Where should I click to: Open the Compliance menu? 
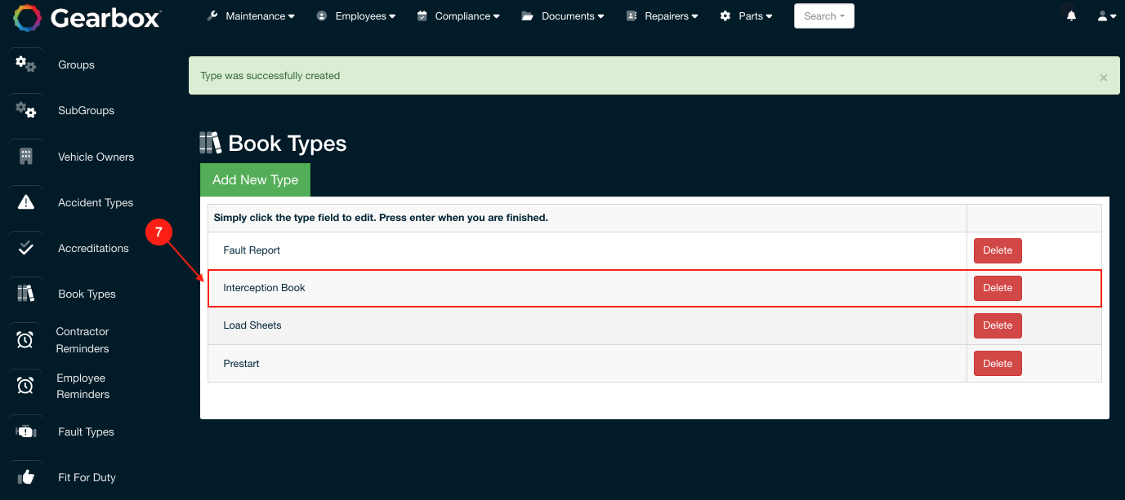pyautogui.click(x=458, y=16)
